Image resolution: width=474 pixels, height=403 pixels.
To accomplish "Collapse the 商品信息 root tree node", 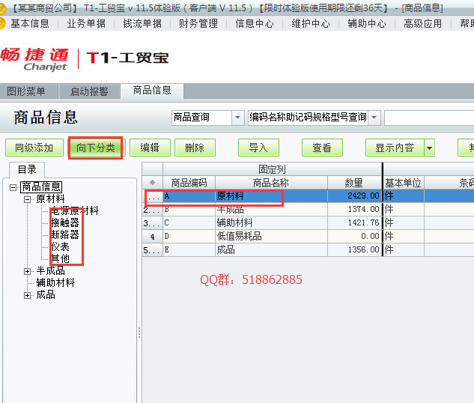I will [x=13, y=187].
